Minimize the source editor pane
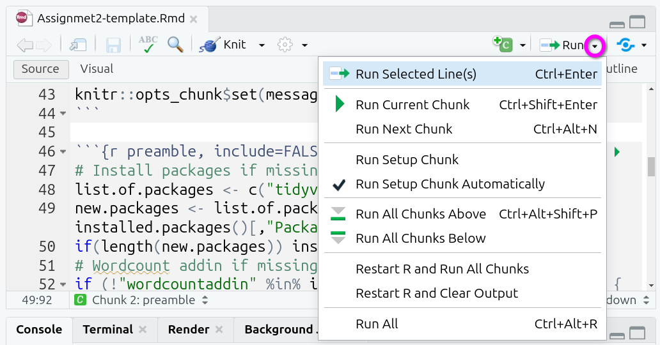The height and width of the screenshot is (345, 660). click(x=617, y=24)
